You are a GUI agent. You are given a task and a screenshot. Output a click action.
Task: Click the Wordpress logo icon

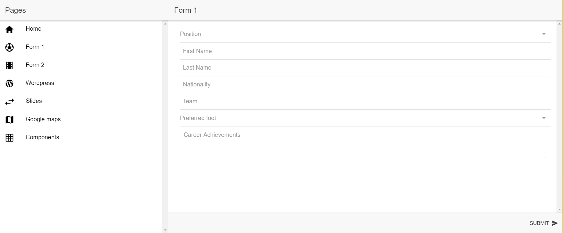(x=9, y=83)
